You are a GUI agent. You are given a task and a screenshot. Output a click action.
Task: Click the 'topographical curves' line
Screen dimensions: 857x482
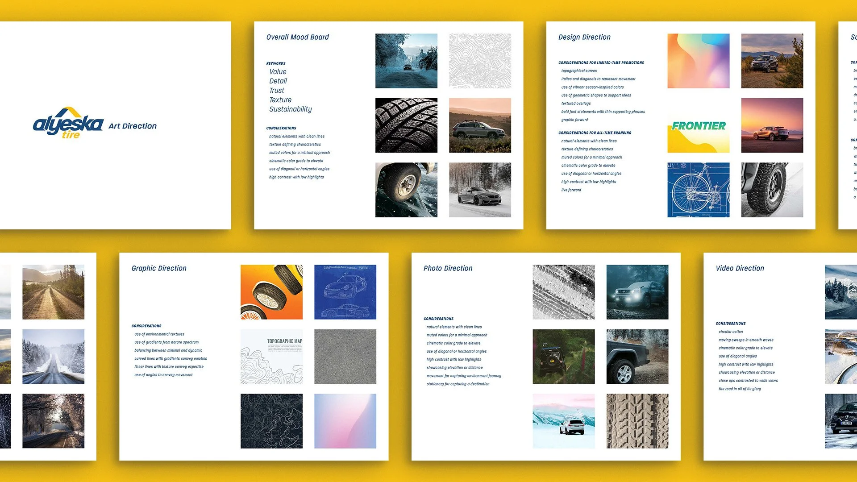[579, 71]
